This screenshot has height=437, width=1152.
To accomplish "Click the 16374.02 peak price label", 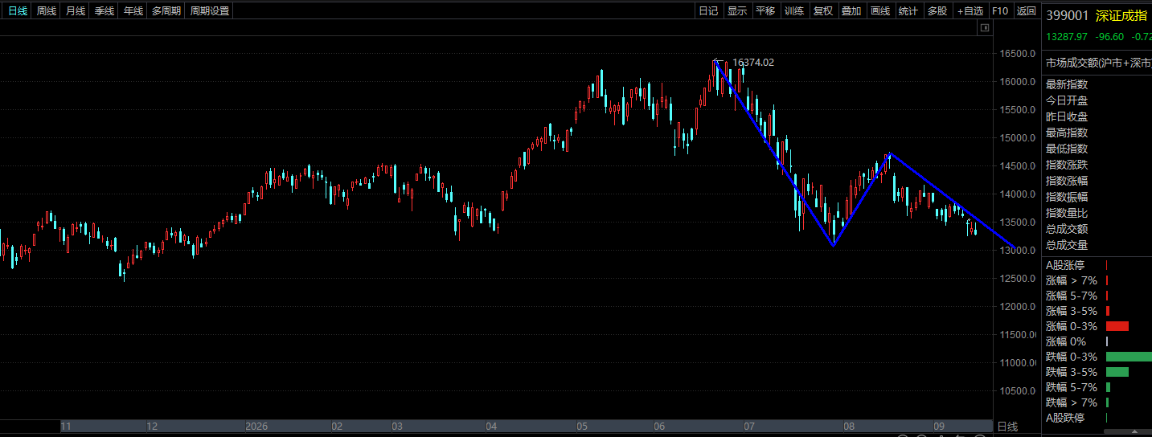I will tap(753, 62).
